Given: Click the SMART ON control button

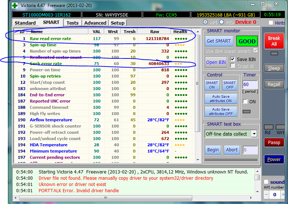Looking at the screenshot, I should [x=212, y=85].
